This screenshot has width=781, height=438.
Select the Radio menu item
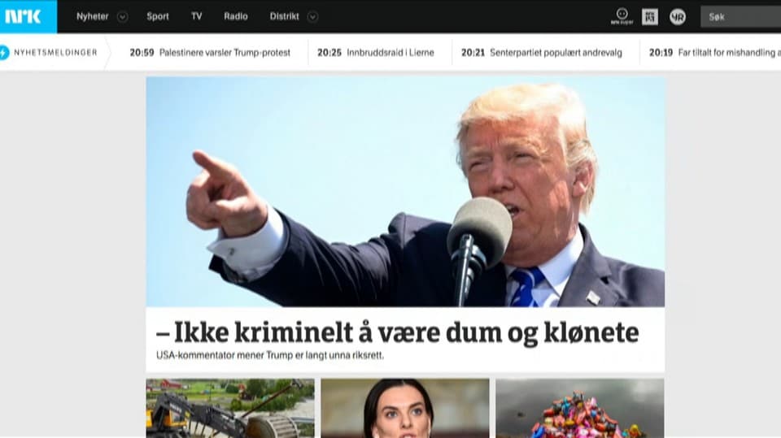pyautogui.click(x=236, y=16)
